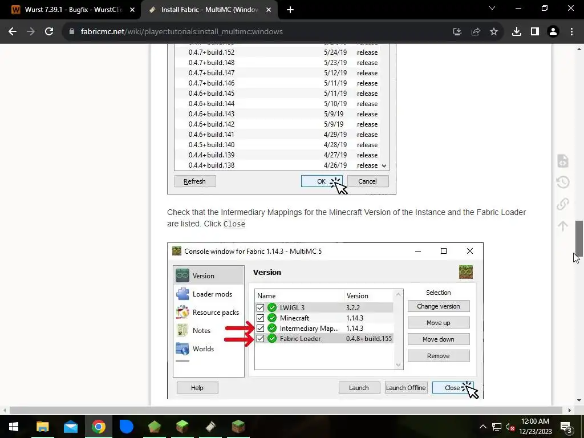
Task: Open the Chrome three-dot menu
Action: pos(571,32)
